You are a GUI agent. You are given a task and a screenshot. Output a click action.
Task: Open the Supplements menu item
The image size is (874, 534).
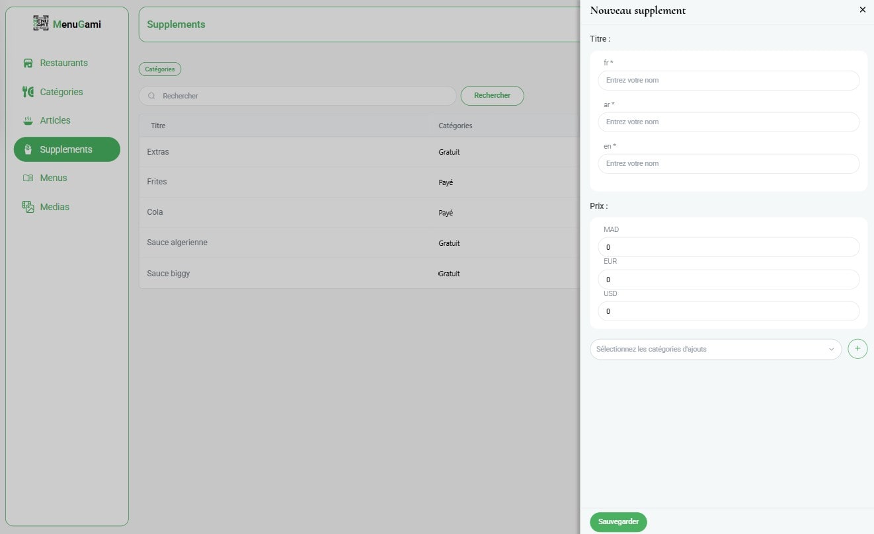tap(67, 149)
